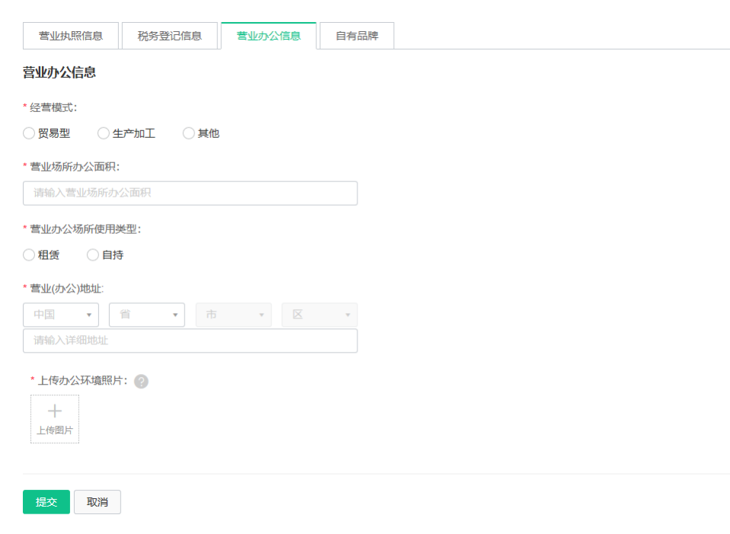Select the 营业办公信息 tab
This screenshot has height=534, width=730.
click(x=269, y=36)
